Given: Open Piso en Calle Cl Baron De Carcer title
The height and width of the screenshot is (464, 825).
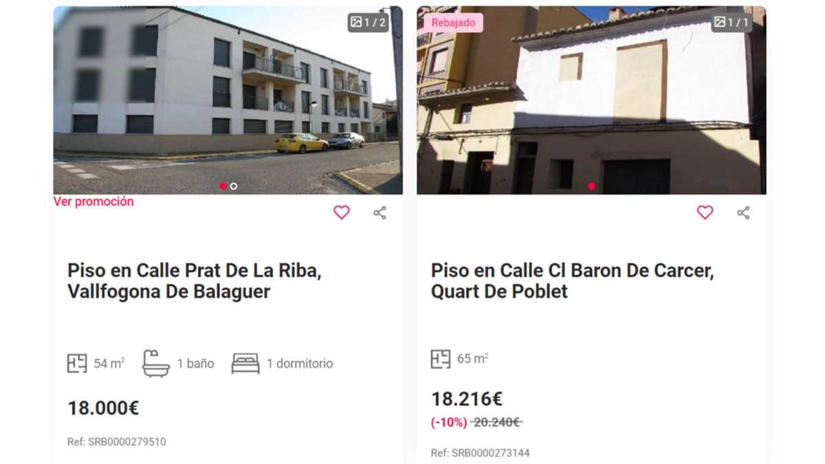Looking at the screenshot, I should click(573, 280).
